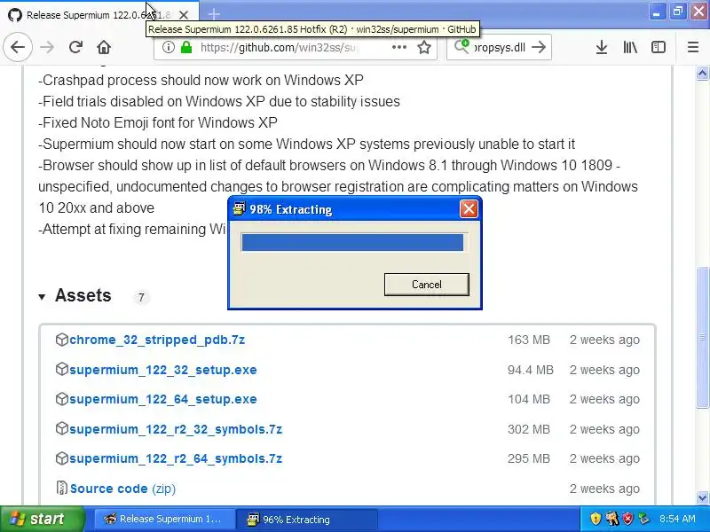The image size is (710, 532).
Task: Reload the current page
Action: point(75,47)
